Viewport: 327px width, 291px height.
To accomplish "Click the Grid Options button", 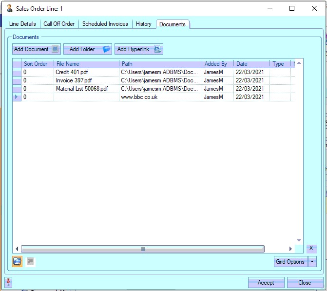I will tap(290, 262).
